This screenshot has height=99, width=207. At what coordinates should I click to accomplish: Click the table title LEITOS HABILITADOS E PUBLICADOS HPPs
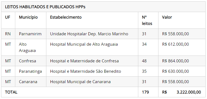click(x=45, y=7)
